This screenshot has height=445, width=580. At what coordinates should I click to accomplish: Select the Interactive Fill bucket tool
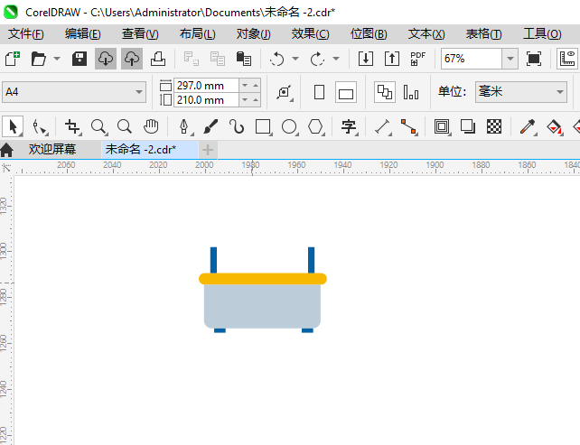click(x=554, y=126)
